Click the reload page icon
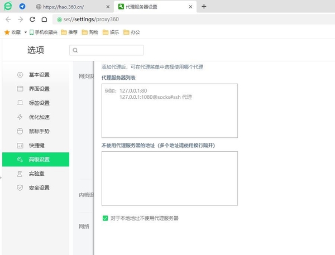Image resolution: width=335 pixels, height=255 pixels. [x=32, y=19]
